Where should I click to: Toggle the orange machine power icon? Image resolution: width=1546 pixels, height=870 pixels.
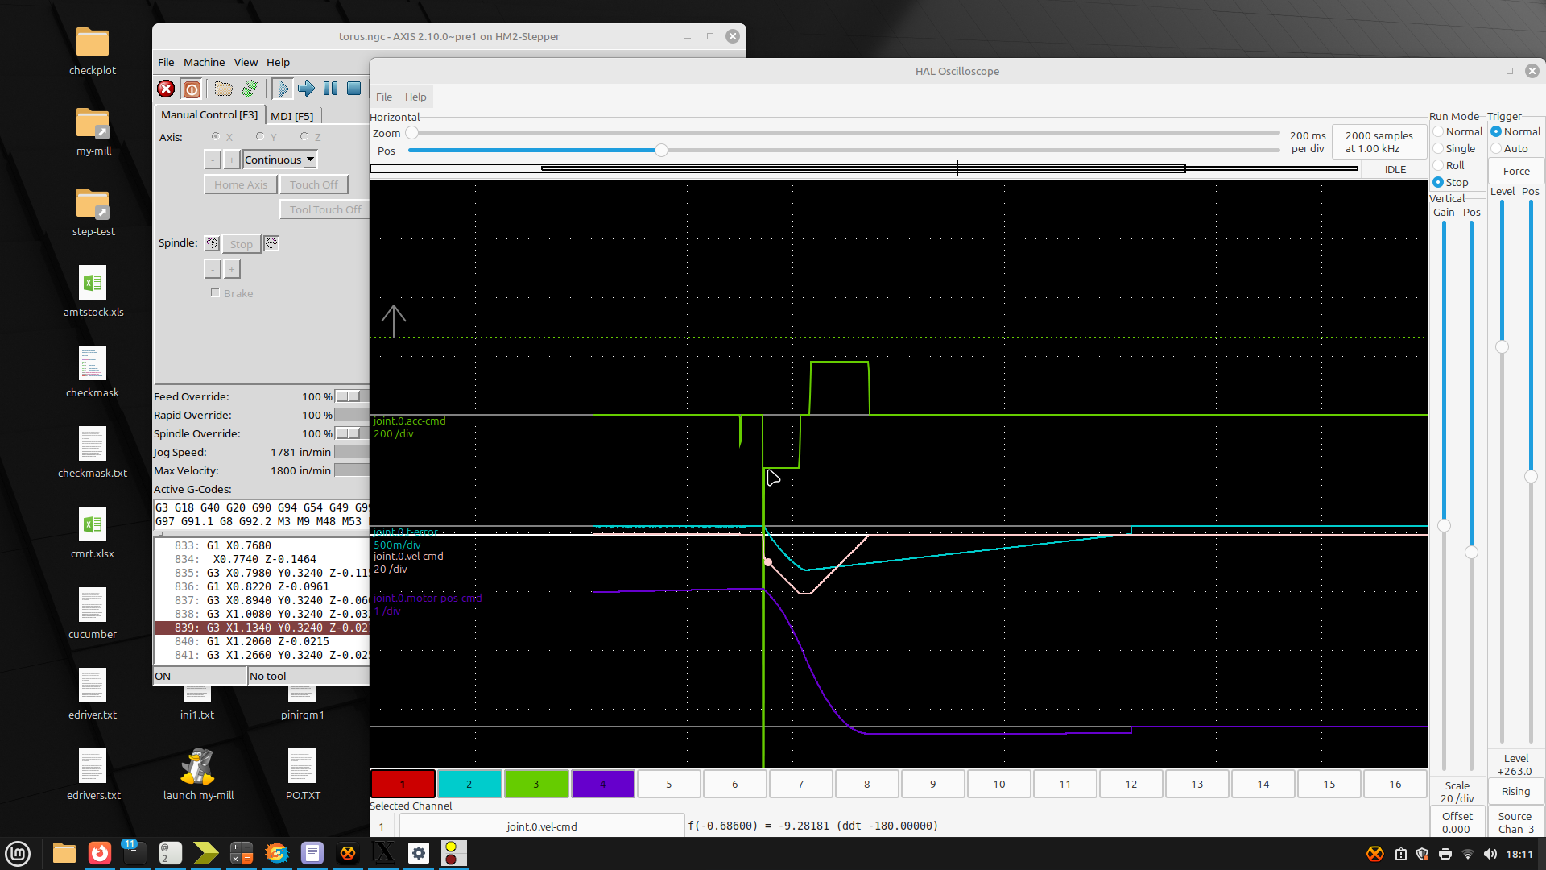(192, 89)
